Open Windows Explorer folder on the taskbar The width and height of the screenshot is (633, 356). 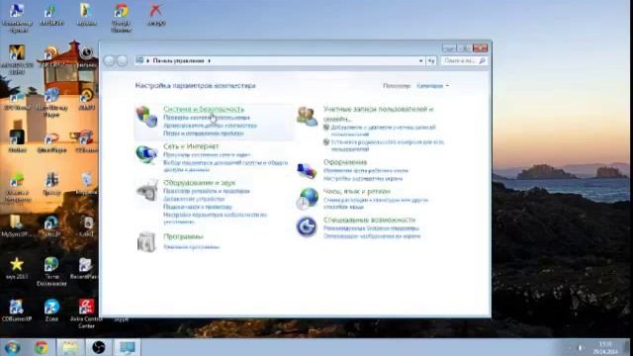(70, 347)
